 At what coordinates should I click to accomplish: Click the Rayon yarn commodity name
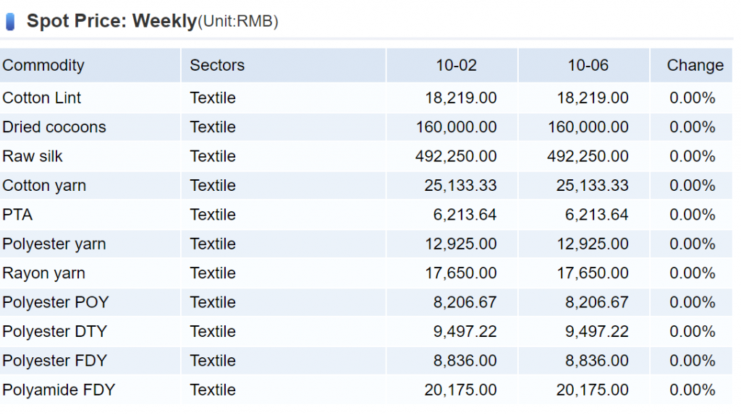pos(43,273)
